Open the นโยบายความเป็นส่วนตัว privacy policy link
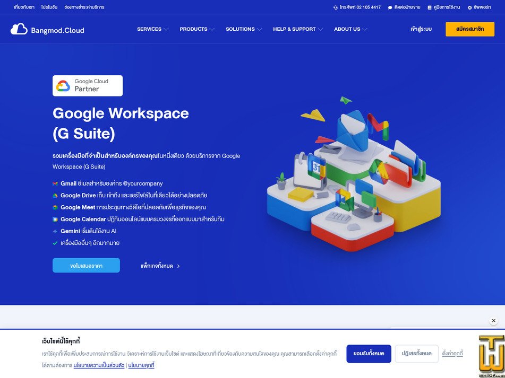This screenshot has width=505, height=378. 99,365
